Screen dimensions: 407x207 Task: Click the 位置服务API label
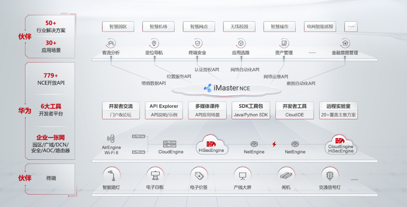point(179,76)
